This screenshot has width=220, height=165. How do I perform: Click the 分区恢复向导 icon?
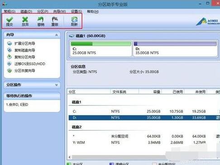[10, 71]
